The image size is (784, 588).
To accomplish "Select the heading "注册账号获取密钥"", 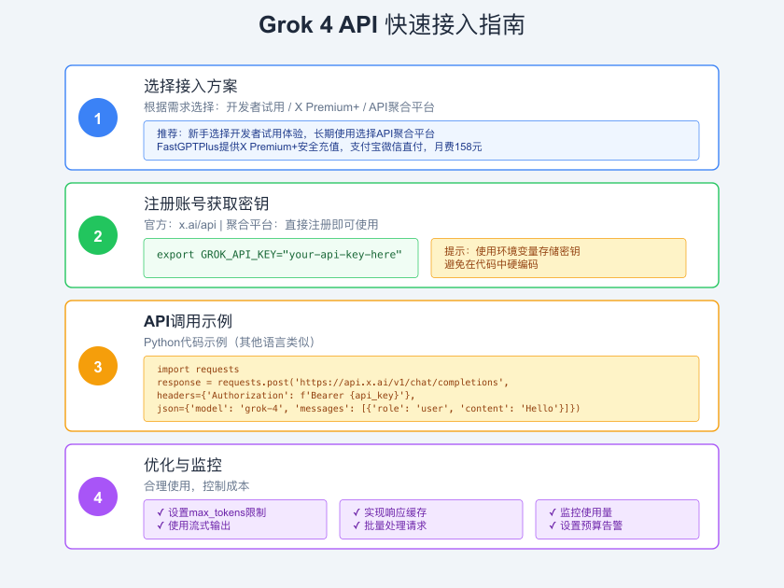I will (x=206, y=203).
